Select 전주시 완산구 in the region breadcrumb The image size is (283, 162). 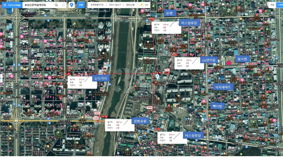(x=115, y=5)
